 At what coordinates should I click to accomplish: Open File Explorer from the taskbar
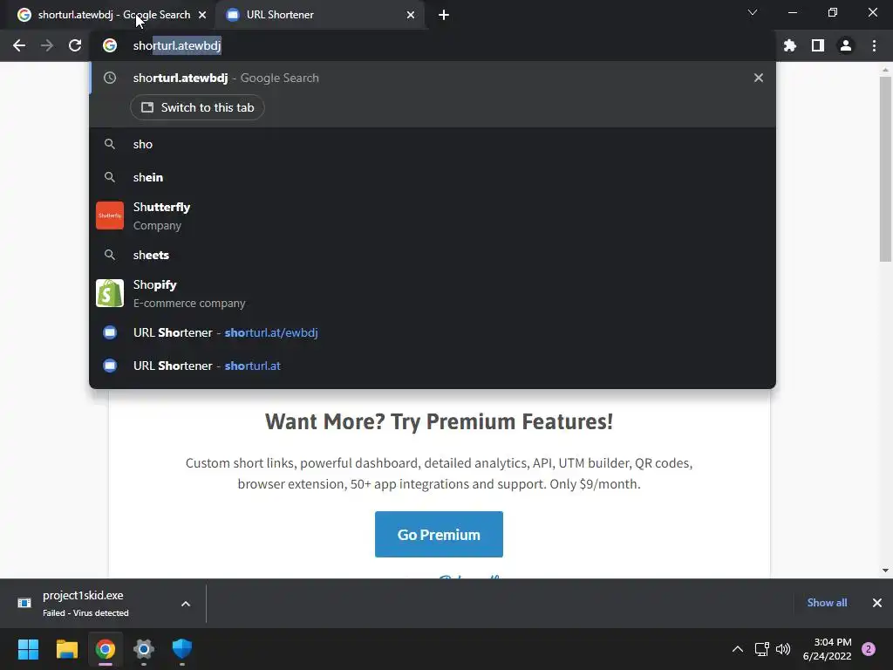click(66, 649)
